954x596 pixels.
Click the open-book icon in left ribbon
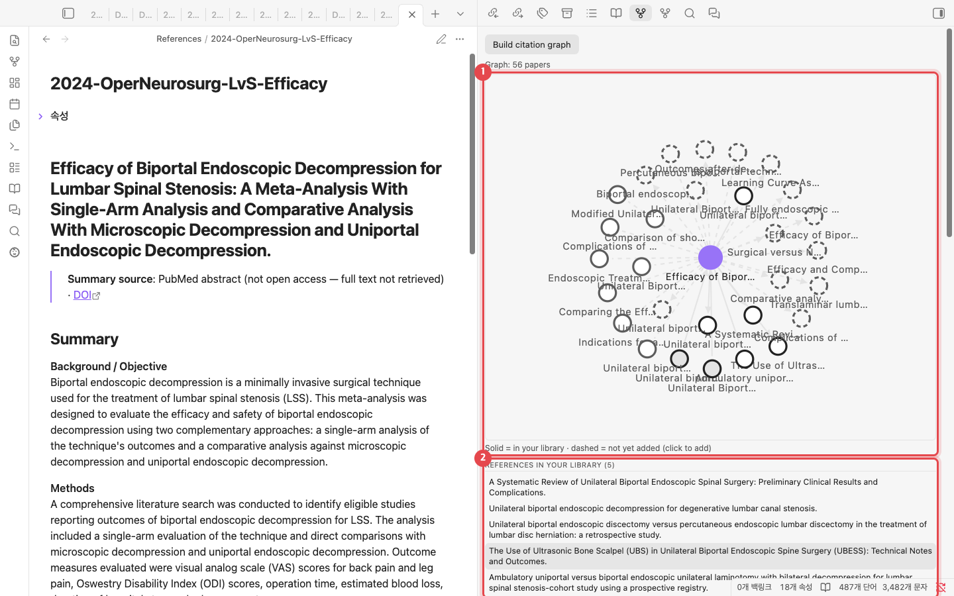click(x=15, y=189)
